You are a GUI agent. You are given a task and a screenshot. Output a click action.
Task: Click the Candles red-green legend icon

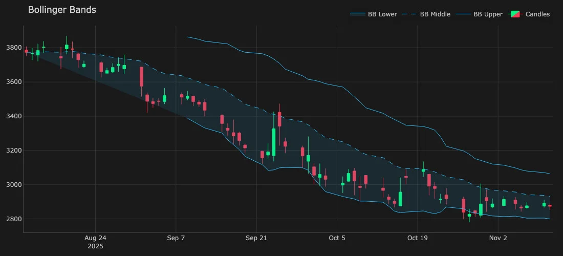point(515,14)
